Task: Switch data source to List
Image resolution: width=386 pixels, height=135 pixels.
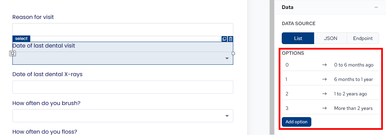Action: coord(298,39)
